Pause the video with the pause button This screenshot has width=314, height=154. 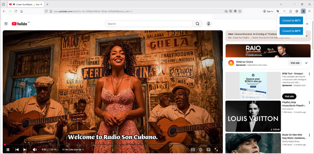coord(8,149)
